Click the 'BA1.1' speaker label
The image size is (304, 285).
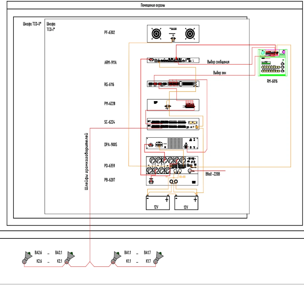128,253
